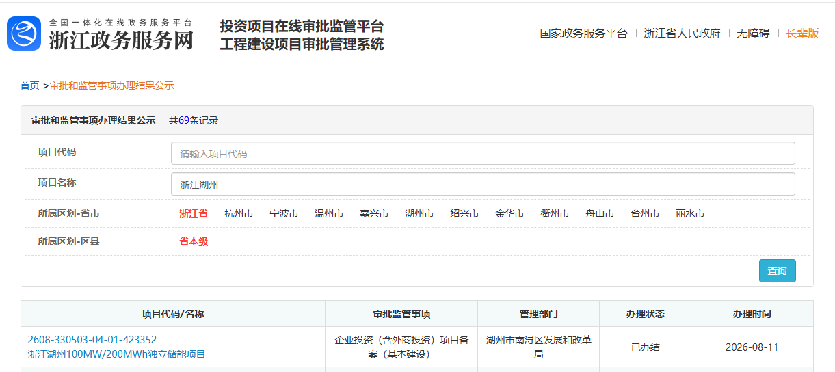The height and width of the screenshot is (372, 835).
Task: Click 工程建设项目审批管理系统 heading
Action: [x=302, y=44]
